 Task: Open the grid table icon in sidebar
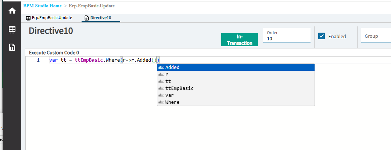[x=12, y=30]
